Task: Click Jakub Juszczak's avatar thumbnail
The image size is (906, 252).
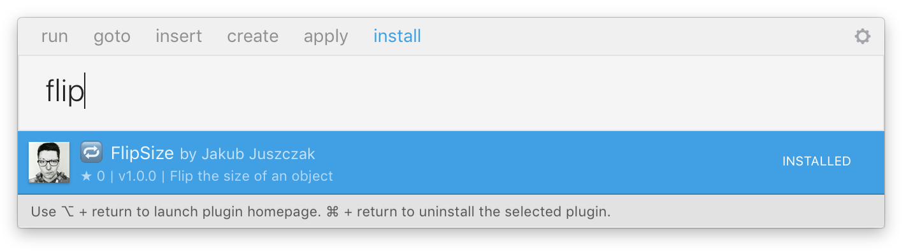Action: click(x=49, y=162)
